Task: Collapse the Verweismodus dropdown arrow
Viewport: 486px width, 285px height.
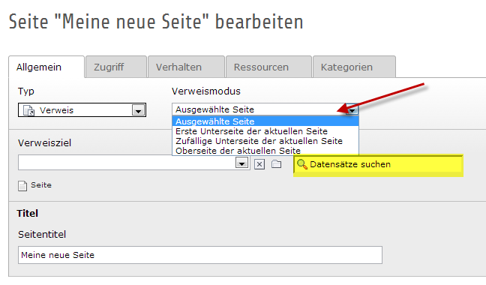Action: (352, 109)
